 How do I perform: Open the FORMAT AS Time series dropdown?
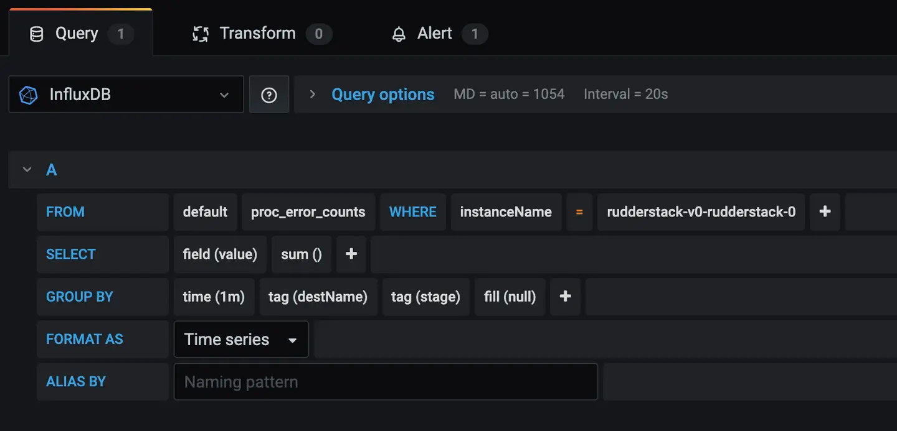pos(292,339)
